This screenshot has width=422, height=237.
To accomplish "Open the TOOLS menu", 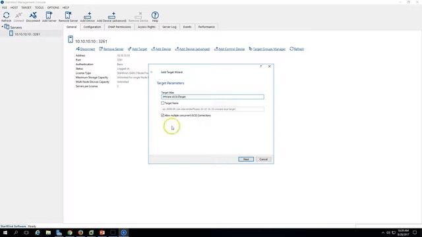I will tap(39, 7).
